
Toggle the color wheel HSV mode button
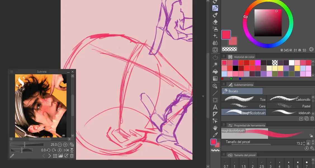point(311,49)
